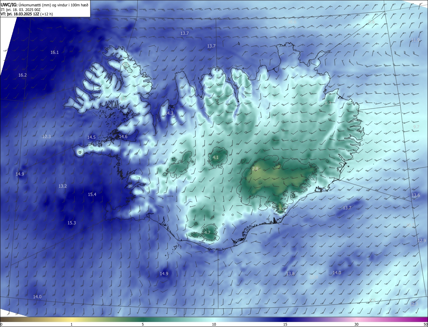Click the 12.9 value on the map
The height and width of the screenshot is (327, 428).
coord(422,241)
